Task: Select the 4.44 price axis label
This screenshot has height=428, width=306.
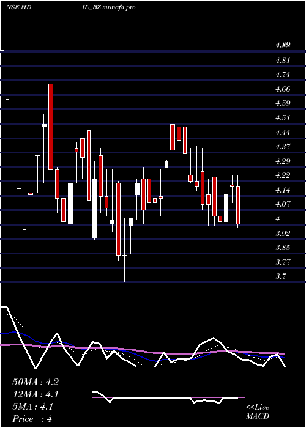Action: pos(283,133)
